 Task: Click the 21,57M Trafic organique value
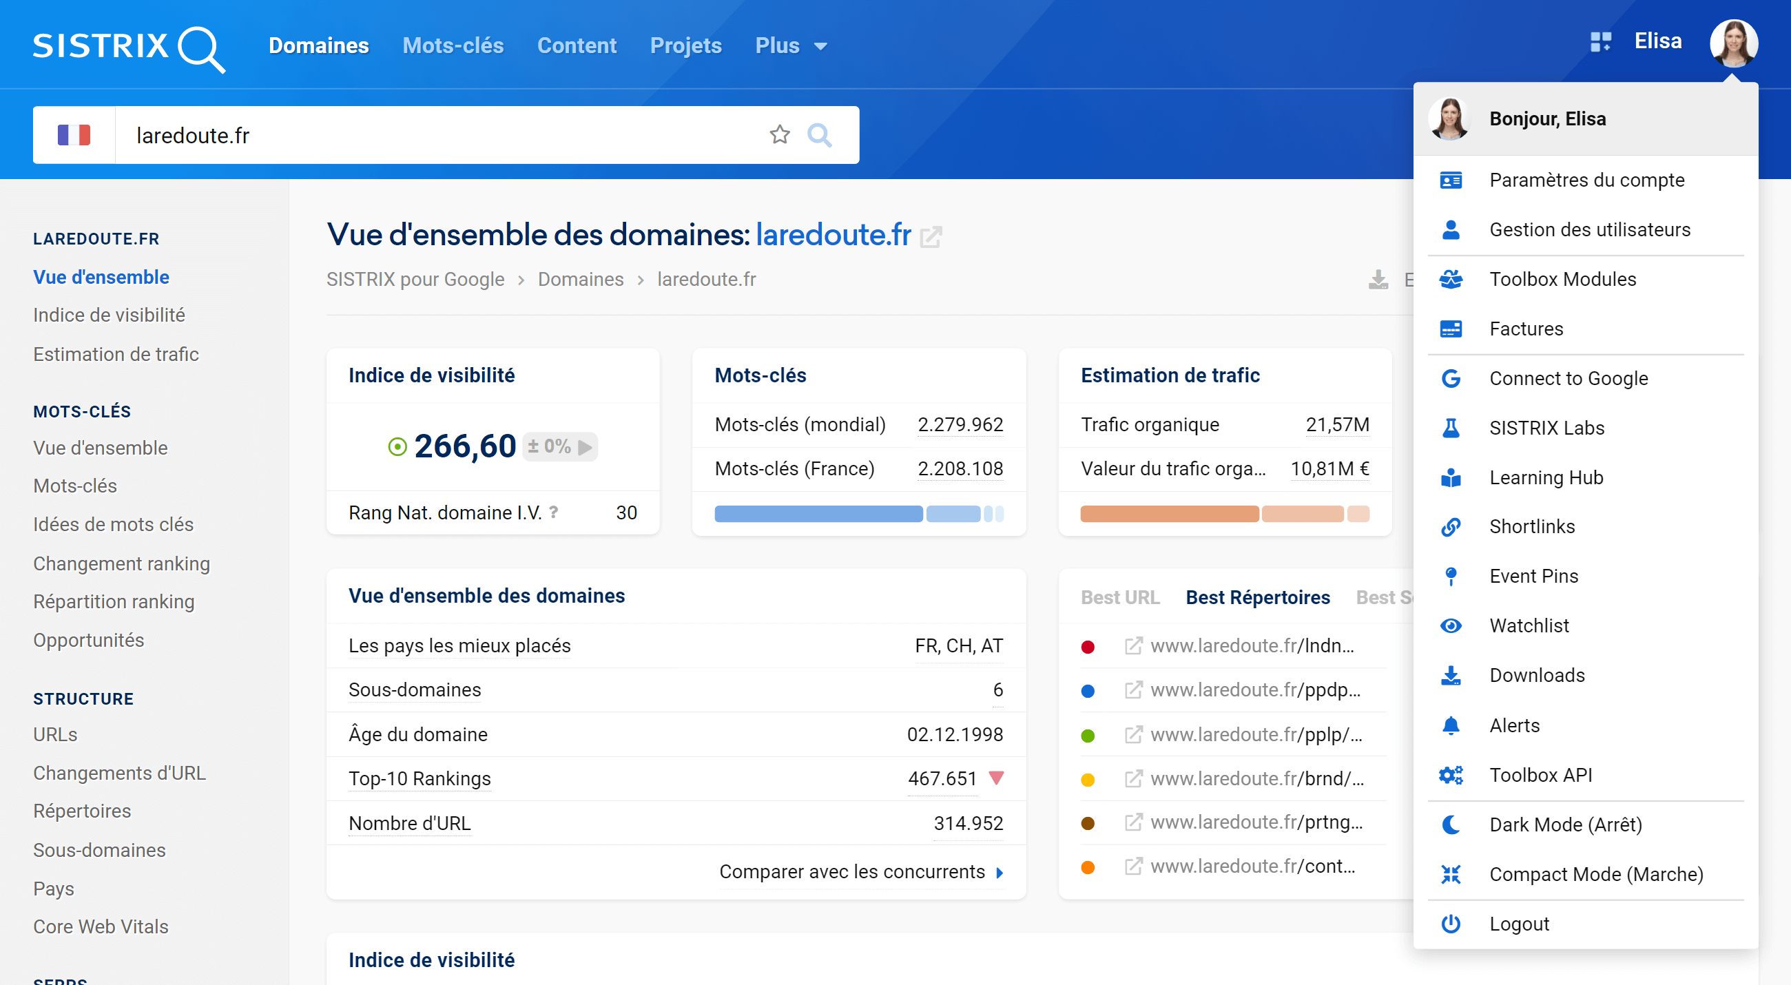(x=1337, y=424)
